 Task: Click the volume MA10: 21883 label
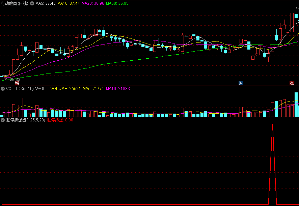point(118,89)
